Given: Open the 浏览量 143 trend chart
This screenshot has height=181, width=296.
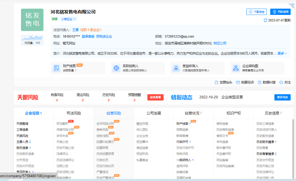Looking at the screenshot, I should [x=32, y=40].
